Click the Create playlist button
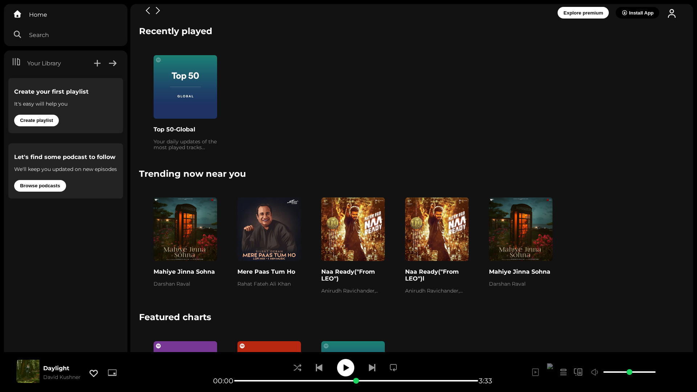 click(36, 121)
